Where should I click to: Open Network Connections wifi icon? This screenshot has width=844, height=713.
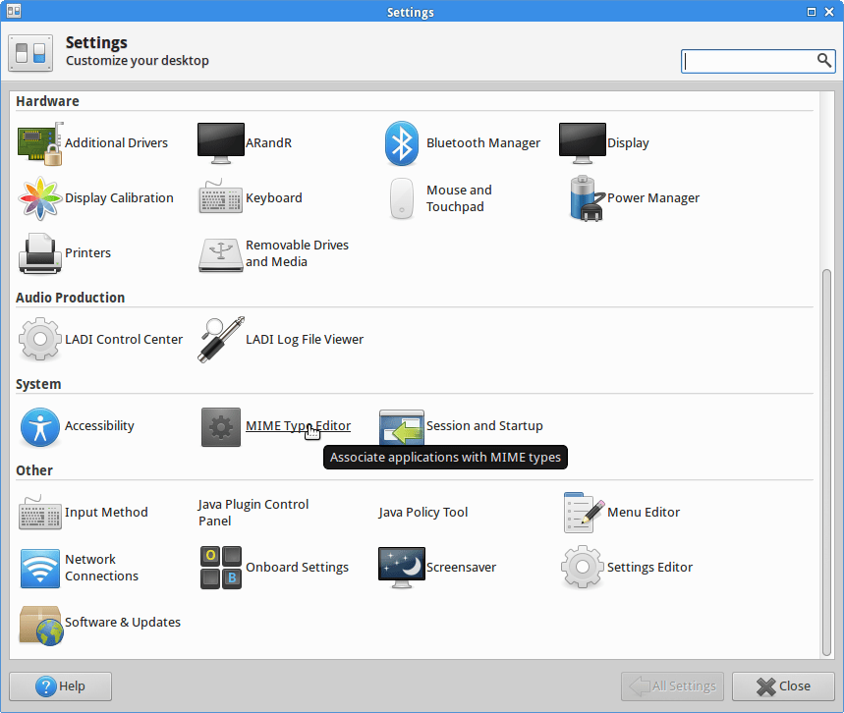tap(40, 569)
